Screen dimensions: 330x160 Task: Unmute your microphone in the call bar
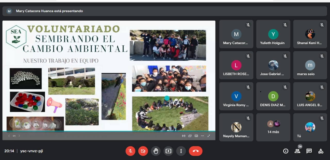(x=130, y=151)
